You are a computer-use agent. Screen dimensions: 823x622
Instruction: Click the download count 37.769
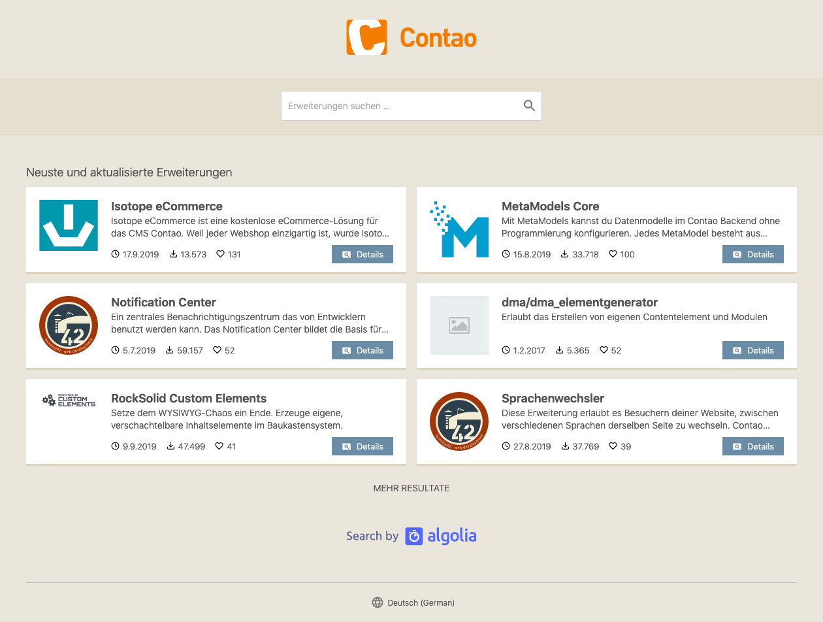pyautogui.click(x=585, y=446)
